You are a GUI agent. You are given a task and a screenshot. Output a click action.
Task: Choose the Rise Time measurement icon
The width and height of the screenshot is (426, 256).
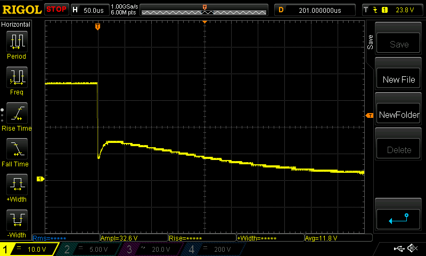point(17,114)
